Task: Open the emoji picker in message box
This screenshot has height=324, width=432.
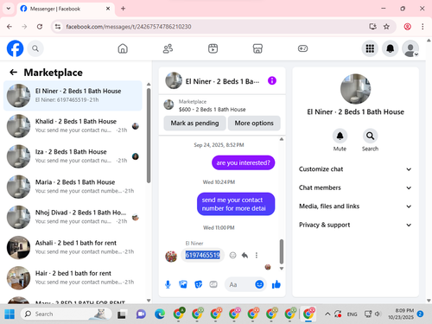Action: pos(259,284)
